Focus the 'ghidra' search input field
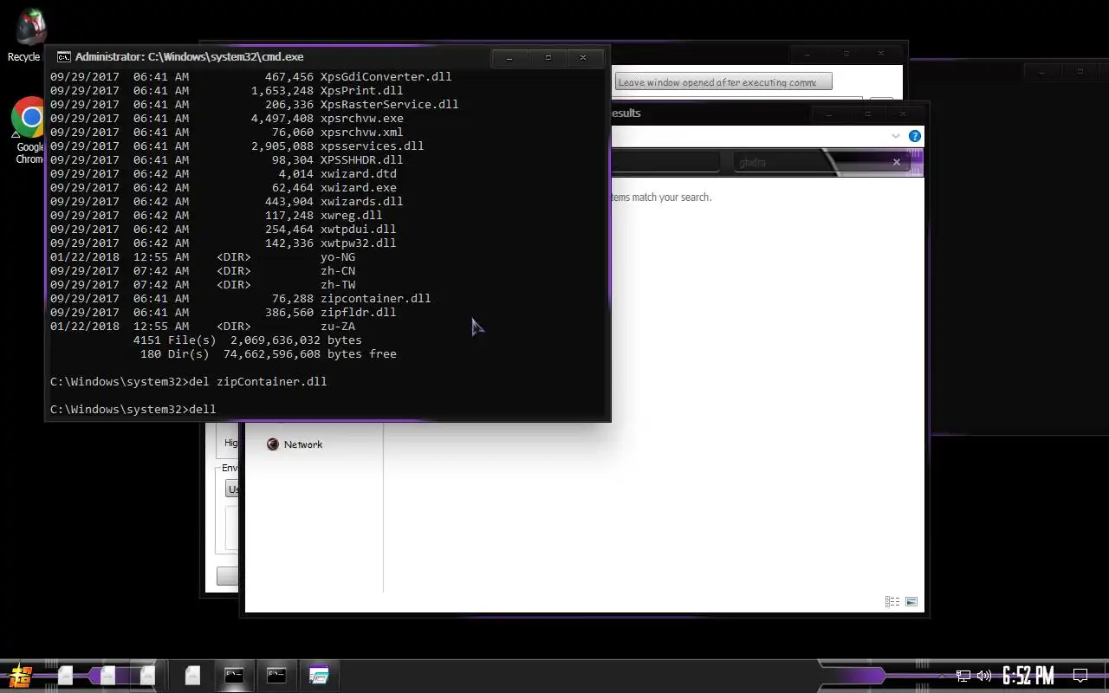 coord(810,162)
